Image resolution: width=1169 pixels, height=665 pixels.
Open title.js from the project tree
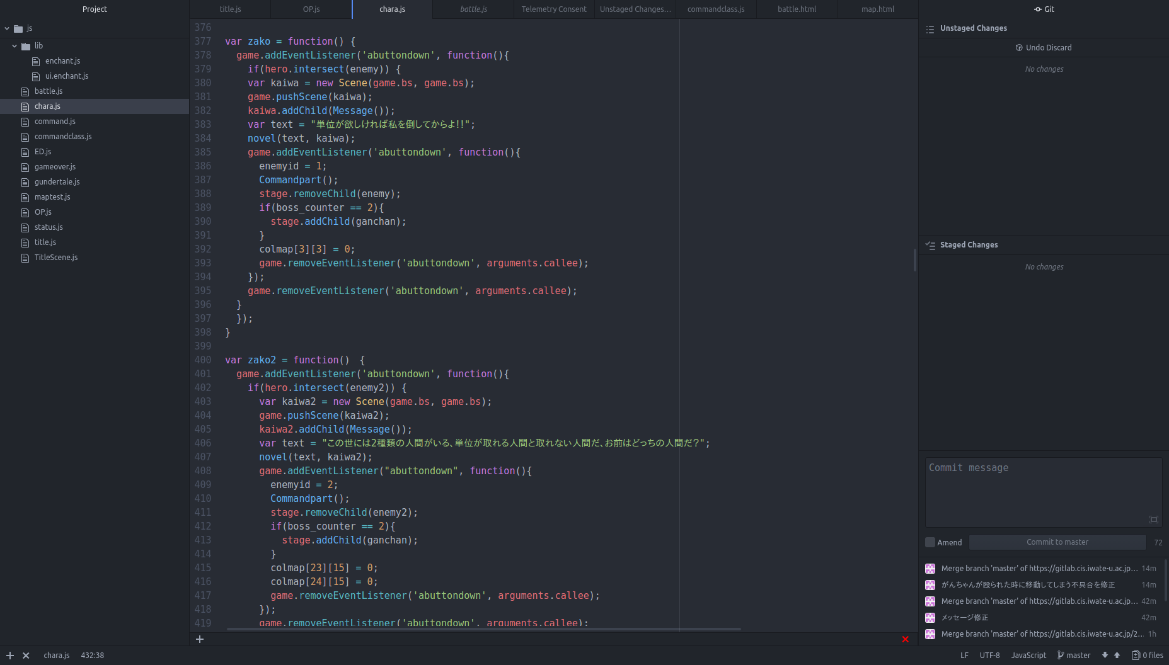point(45,242)
